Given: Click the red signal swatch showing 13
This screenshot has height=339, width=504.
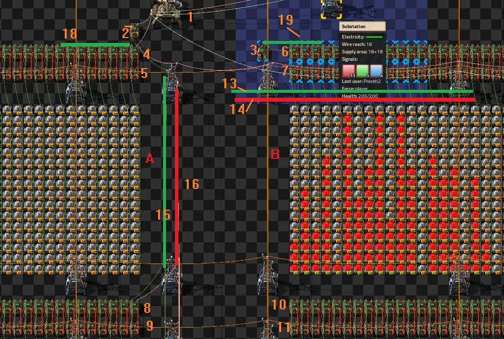Looking at the screenshot, I should click(348, 71).
